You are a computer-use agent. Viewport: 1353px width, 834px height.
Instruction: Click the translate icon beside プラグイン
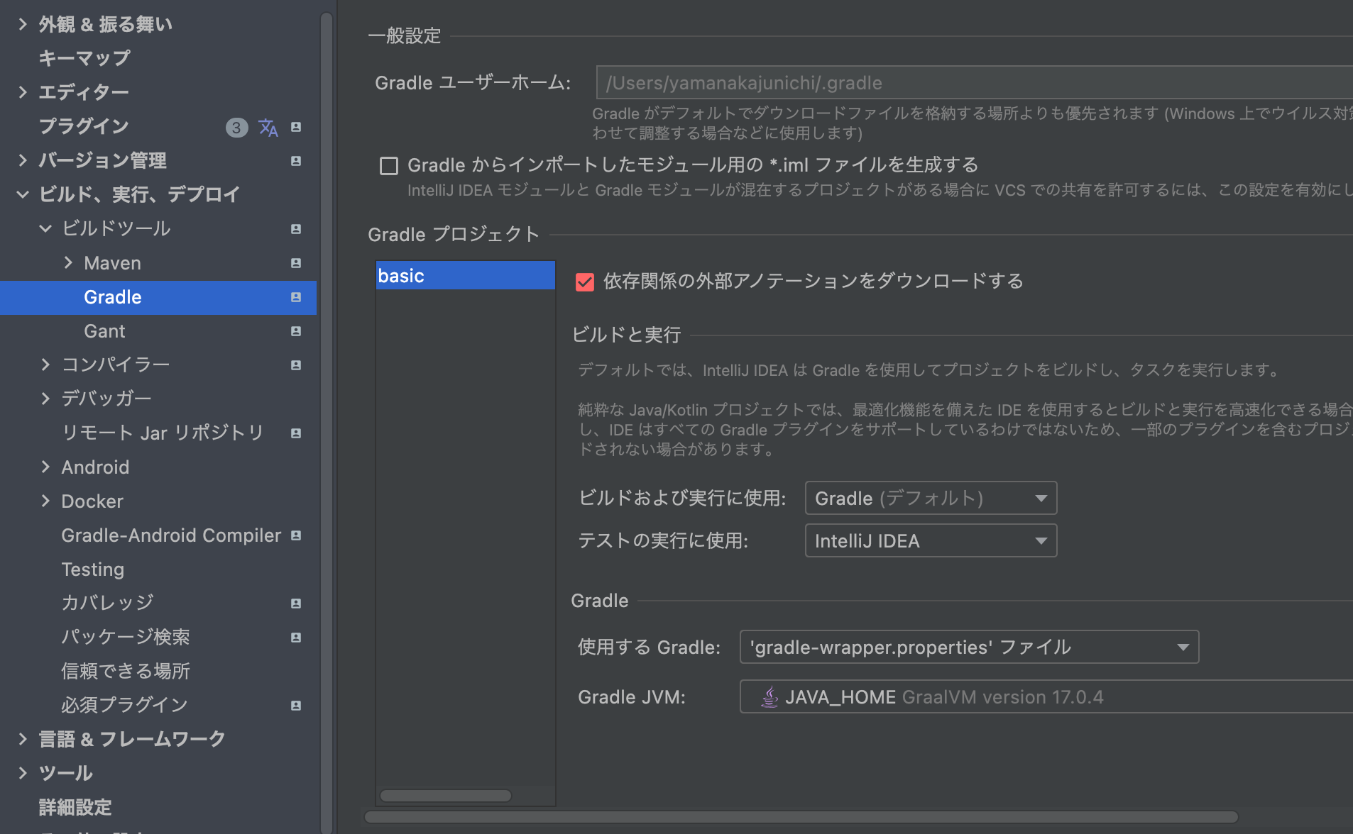pyautogui.click(x=268, y=127)
